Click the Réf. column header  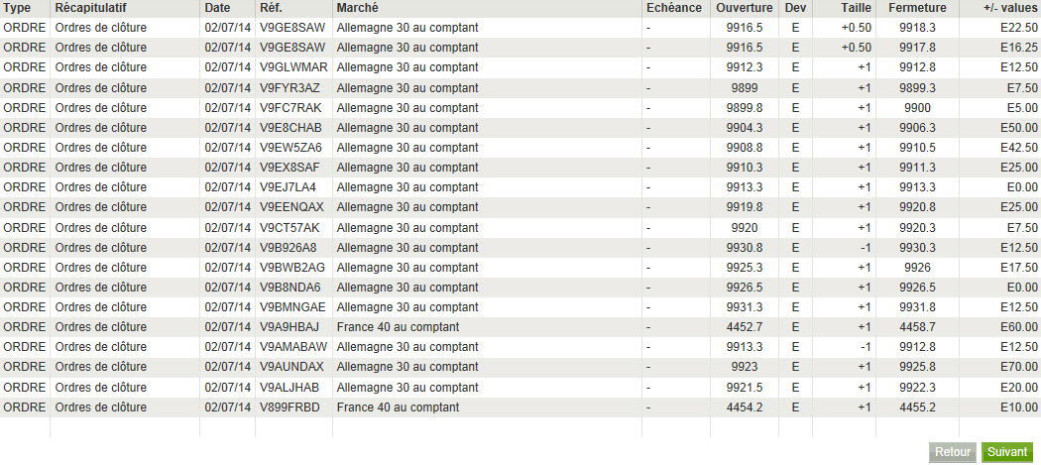pyautogui.click(x=274, y=8)
